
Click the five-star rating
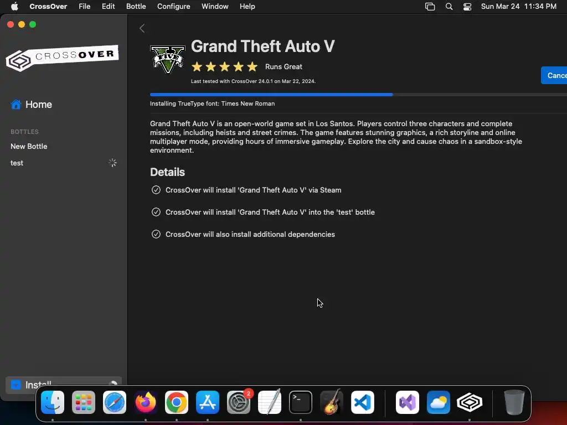coord(225,67)
